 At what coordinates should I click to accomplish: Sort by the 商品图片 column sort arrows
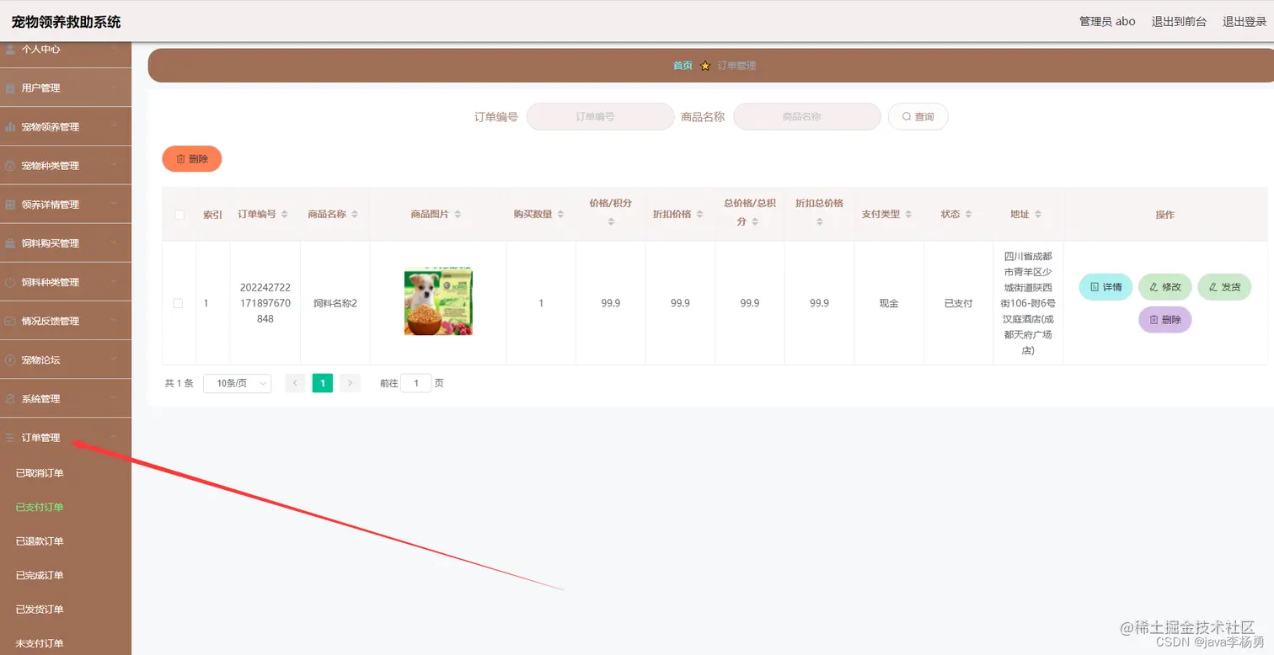[458, 215]
